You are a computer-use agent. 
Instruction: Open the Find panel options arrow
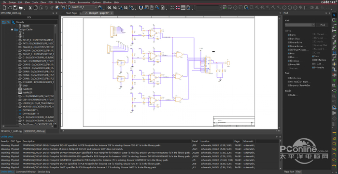[326, 13]
